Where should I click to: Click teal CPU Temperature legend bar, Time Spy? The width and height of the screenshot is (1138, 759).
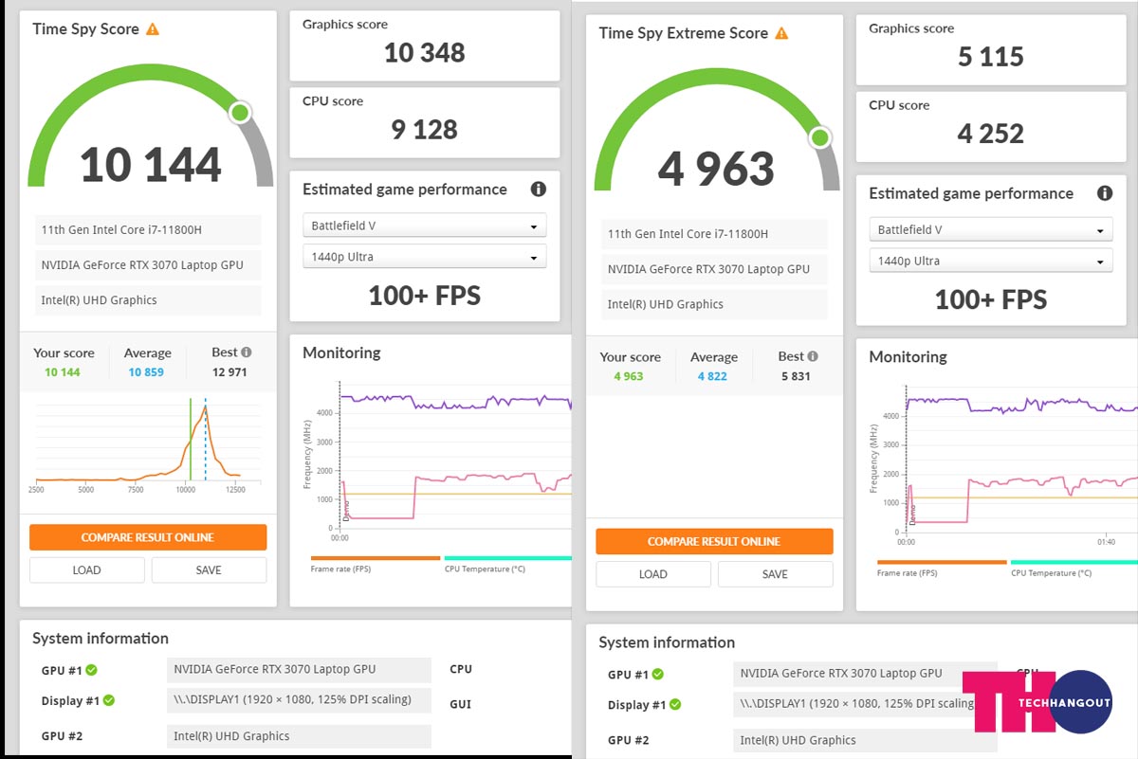(508, 558)
